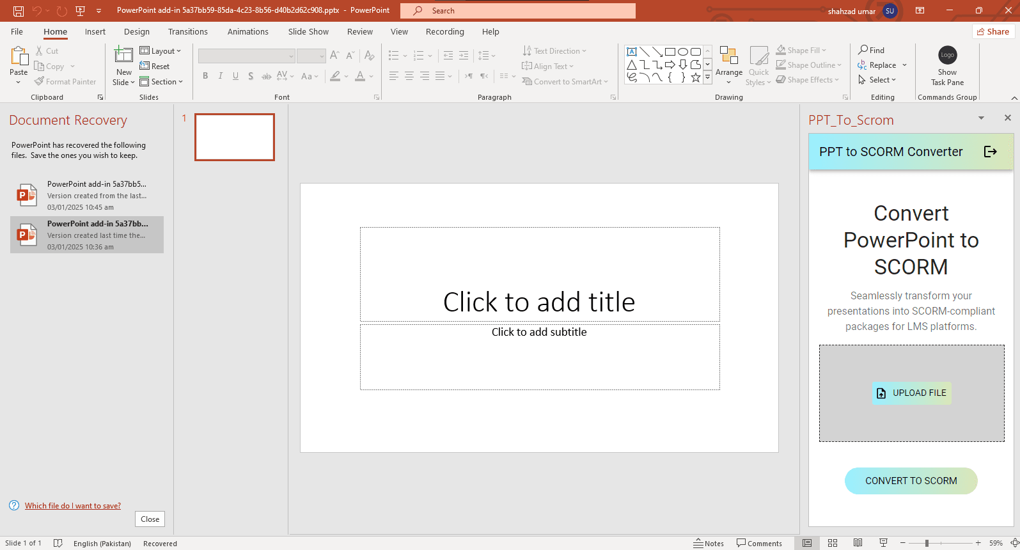This screenshot has height=550, width=1020.
Task: Close the Document Recovery pane button
Action: coord(150,519)
